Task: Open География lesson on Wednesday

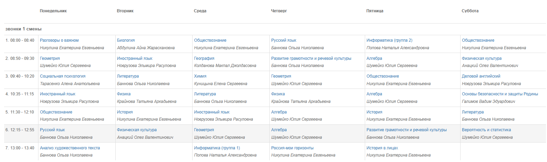Action: click(204, 58)
